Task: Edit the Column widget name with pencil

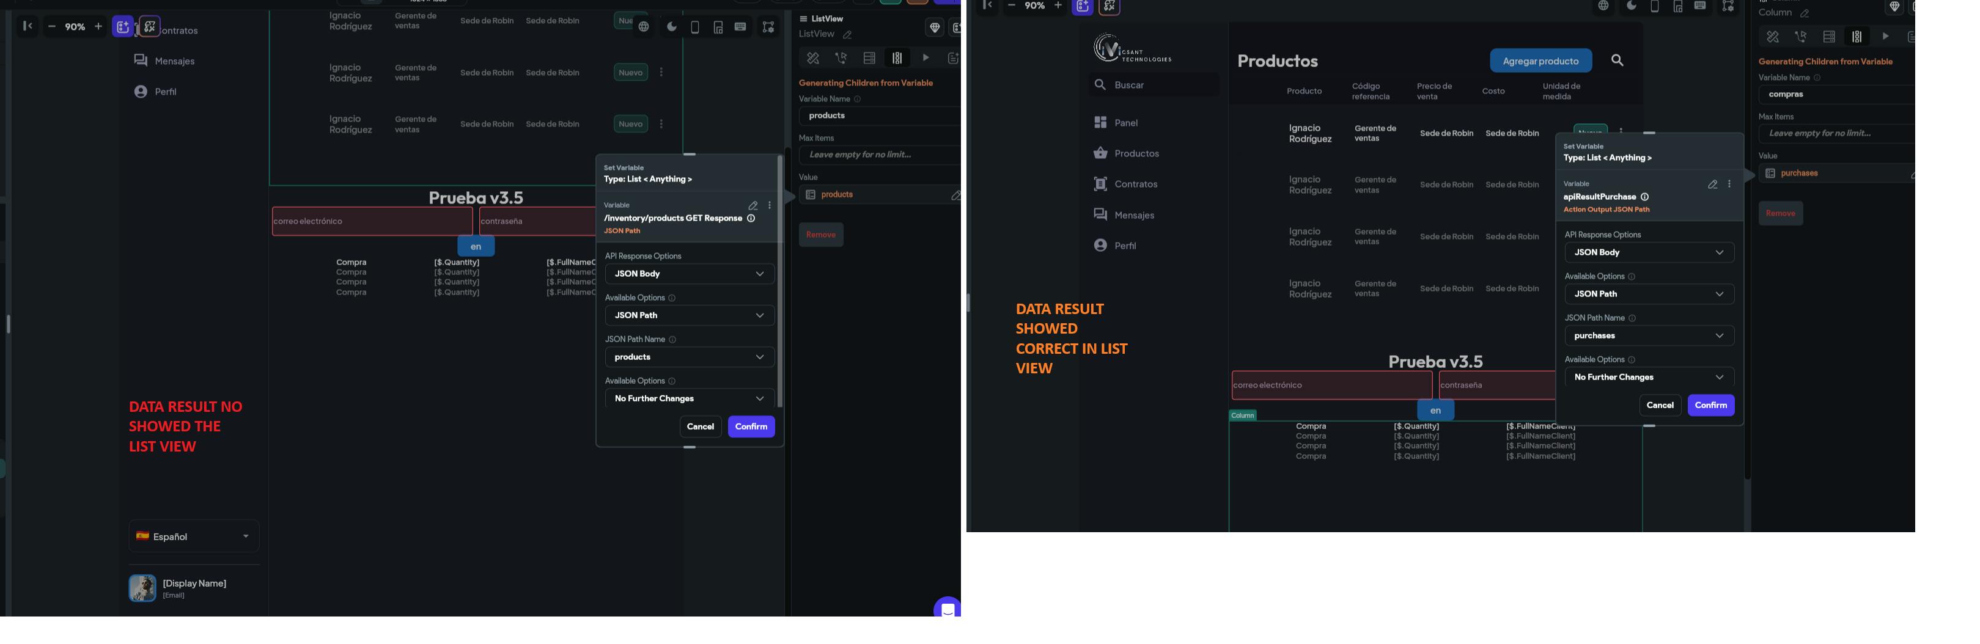Action: [x=1804, y=13]
